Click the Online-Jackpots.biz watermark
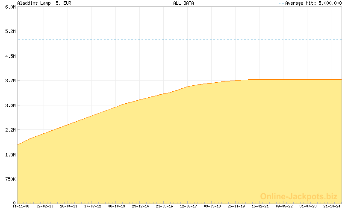The image size is (342, 210). pyautogui.click(x=299, y=196)
